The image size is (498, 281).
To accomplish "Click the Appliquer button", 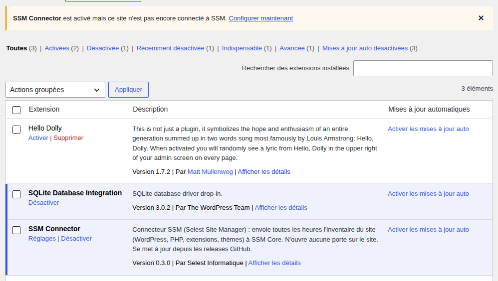I will (x=128, y=90).
